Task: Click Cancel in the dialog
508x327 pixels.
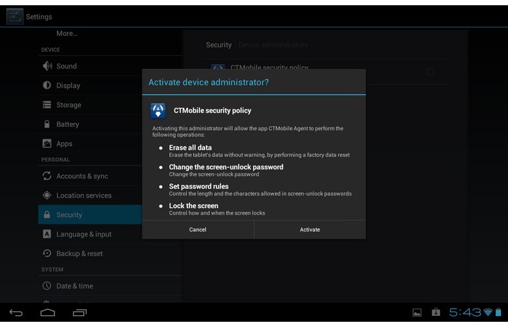Action: pyautogui.click(x=197, y=230)
